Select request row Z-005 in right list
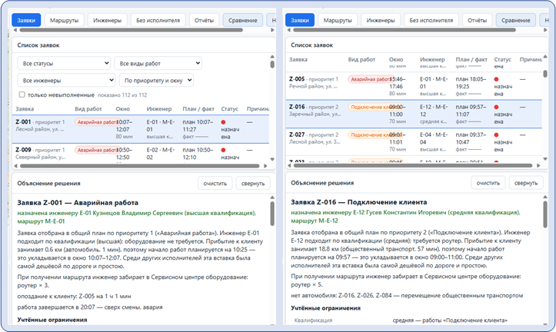 point(414,86)
